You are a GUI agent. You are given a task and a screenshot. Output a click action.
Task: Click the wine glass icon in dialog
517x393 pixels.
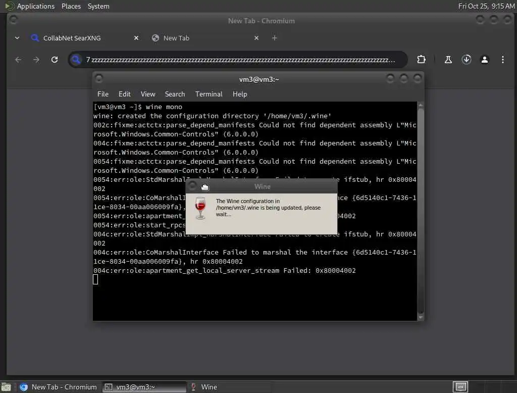tap(200, 208)
